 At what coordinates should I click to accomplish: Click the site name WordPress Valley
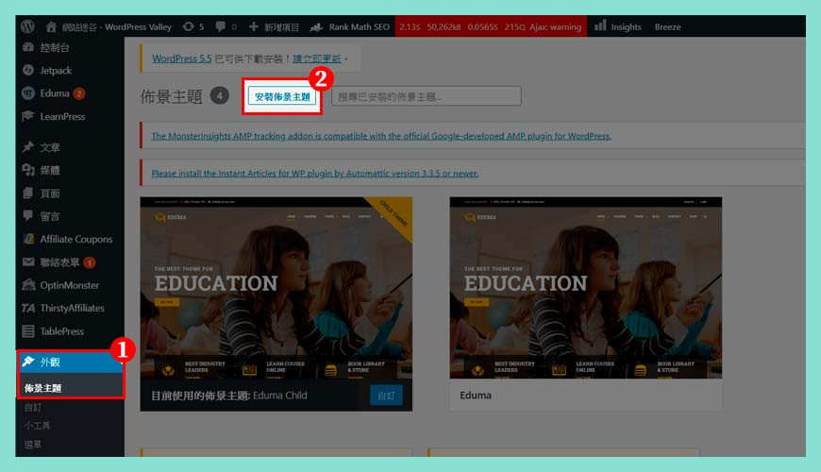(116, 26)
